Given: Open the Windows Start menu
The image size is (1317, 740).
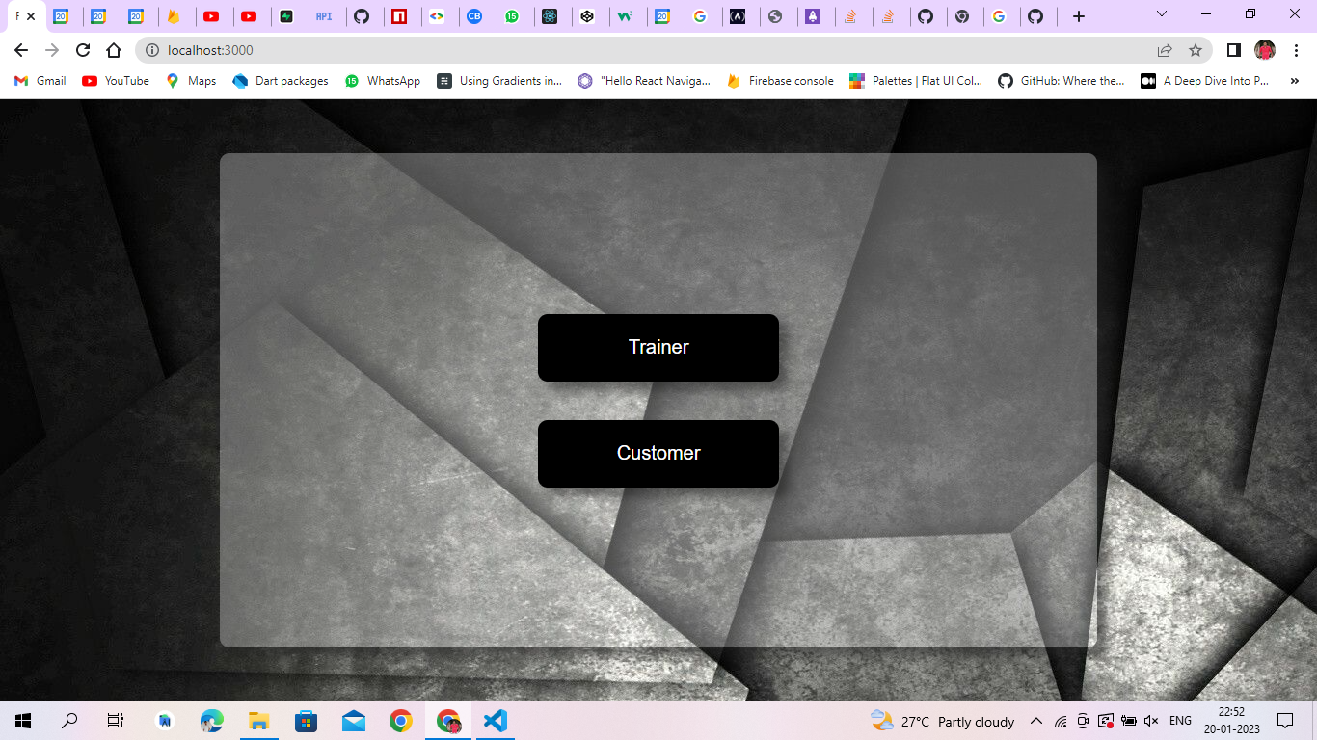Looking at the screenshot, I should 23,721.
